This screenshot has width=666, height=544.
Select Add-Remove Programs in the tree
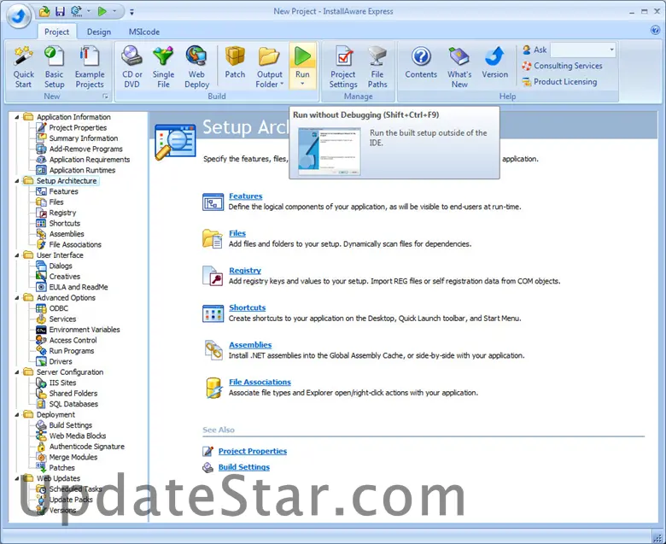pyautogui.click(x=85, y=149)
